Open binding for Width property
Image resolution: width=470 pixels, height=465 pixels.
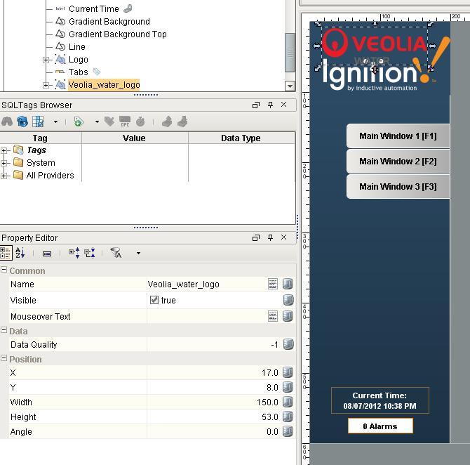[288, 402]
